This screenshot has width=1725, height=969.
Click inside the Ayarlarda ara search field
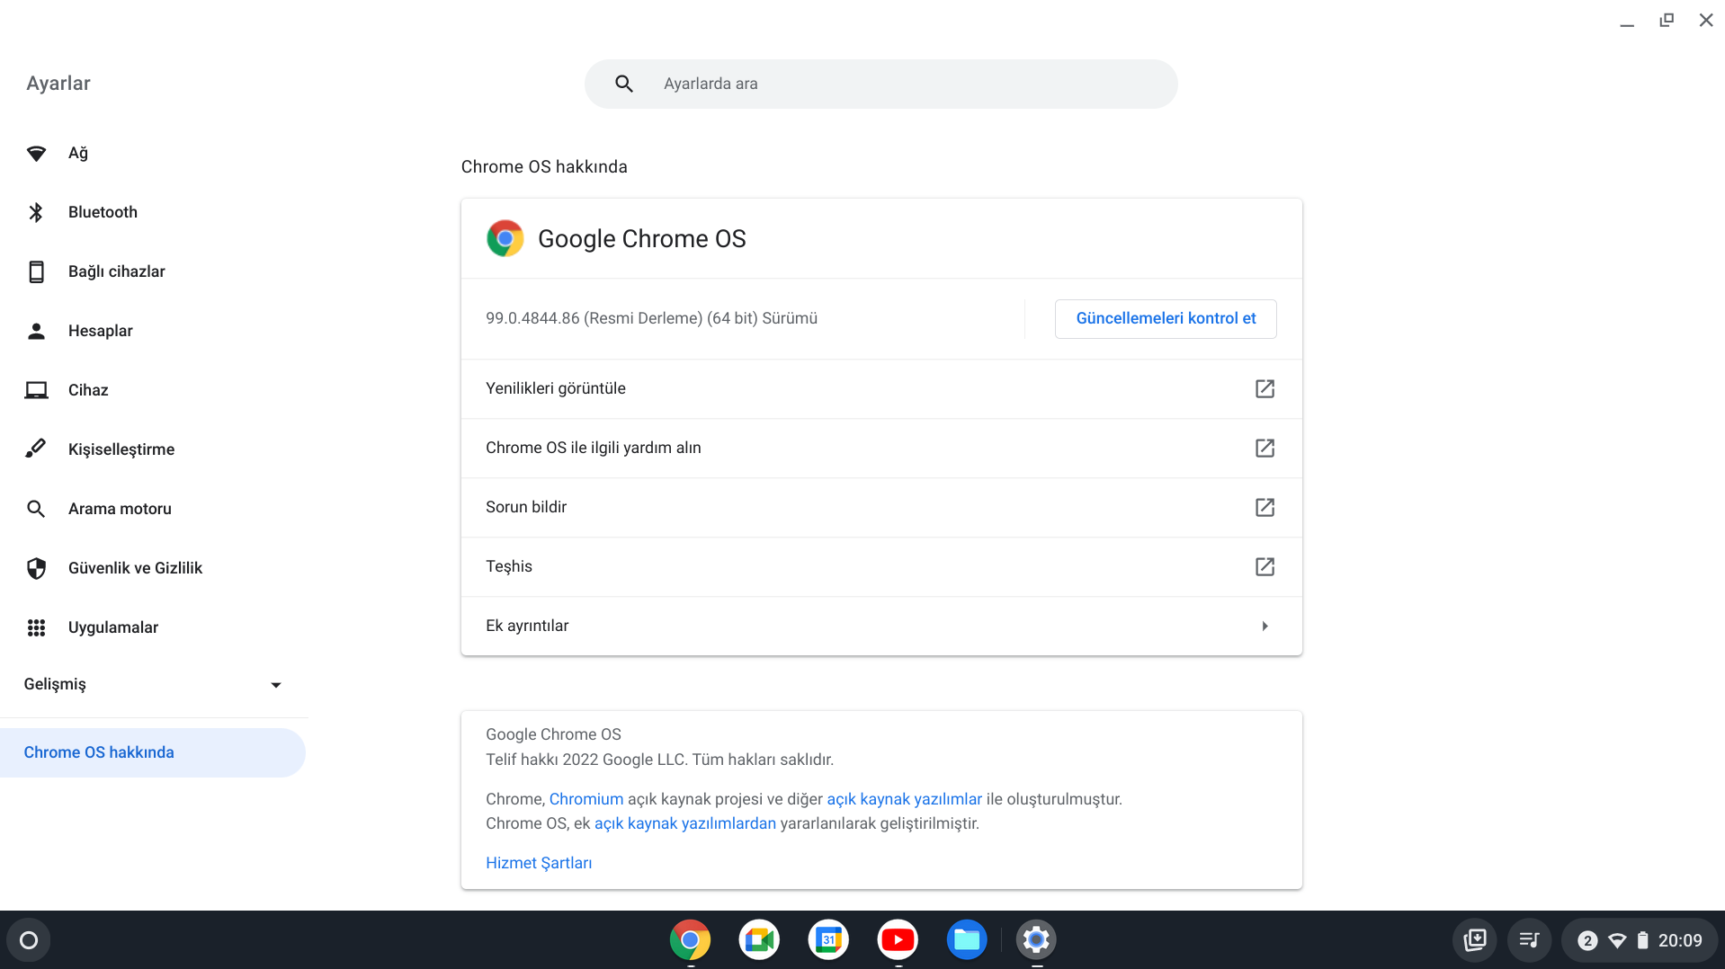[881, 84]
